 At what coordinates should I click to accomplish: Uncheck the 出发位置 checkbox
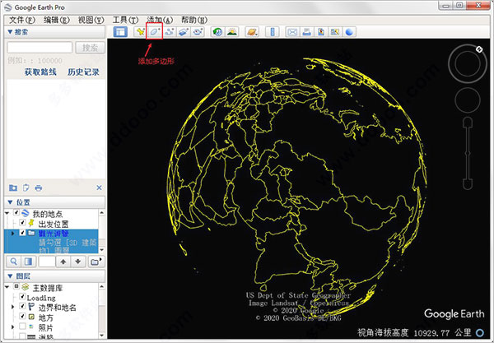tap(22, 223)
